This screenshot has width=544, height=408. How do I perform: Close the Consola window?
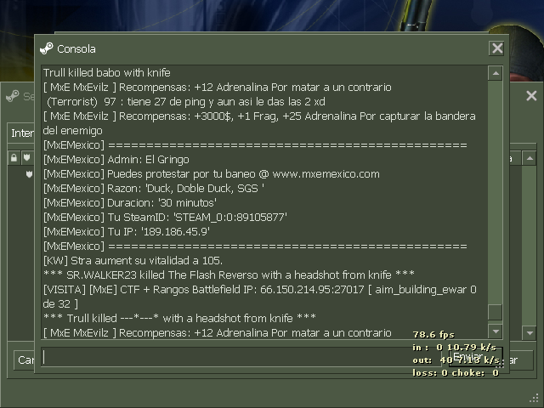coord(496,48)
